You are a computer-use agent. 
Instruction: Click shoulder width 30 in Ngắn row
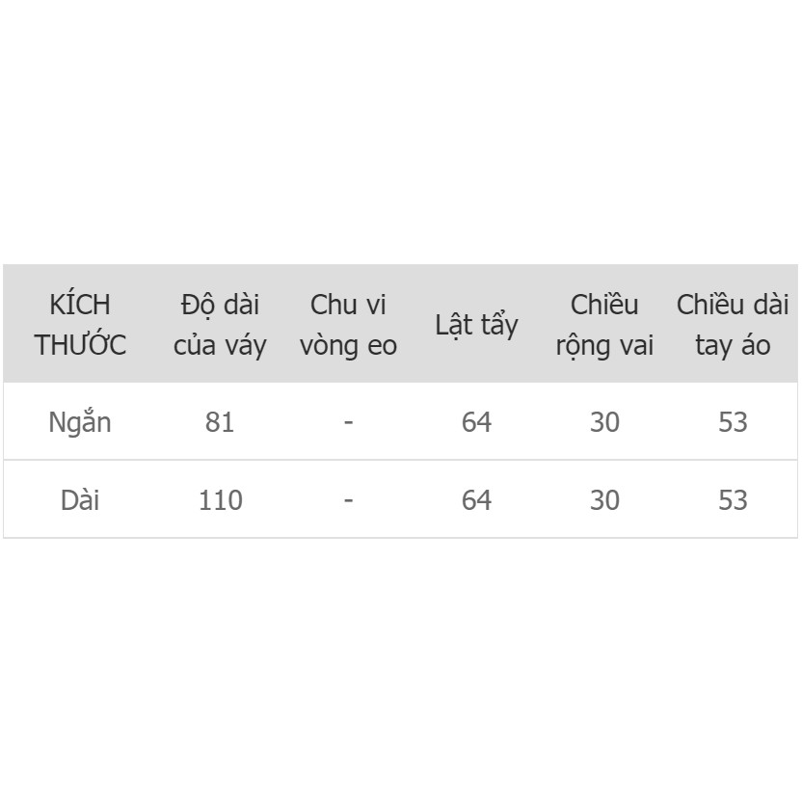(604, 422)
